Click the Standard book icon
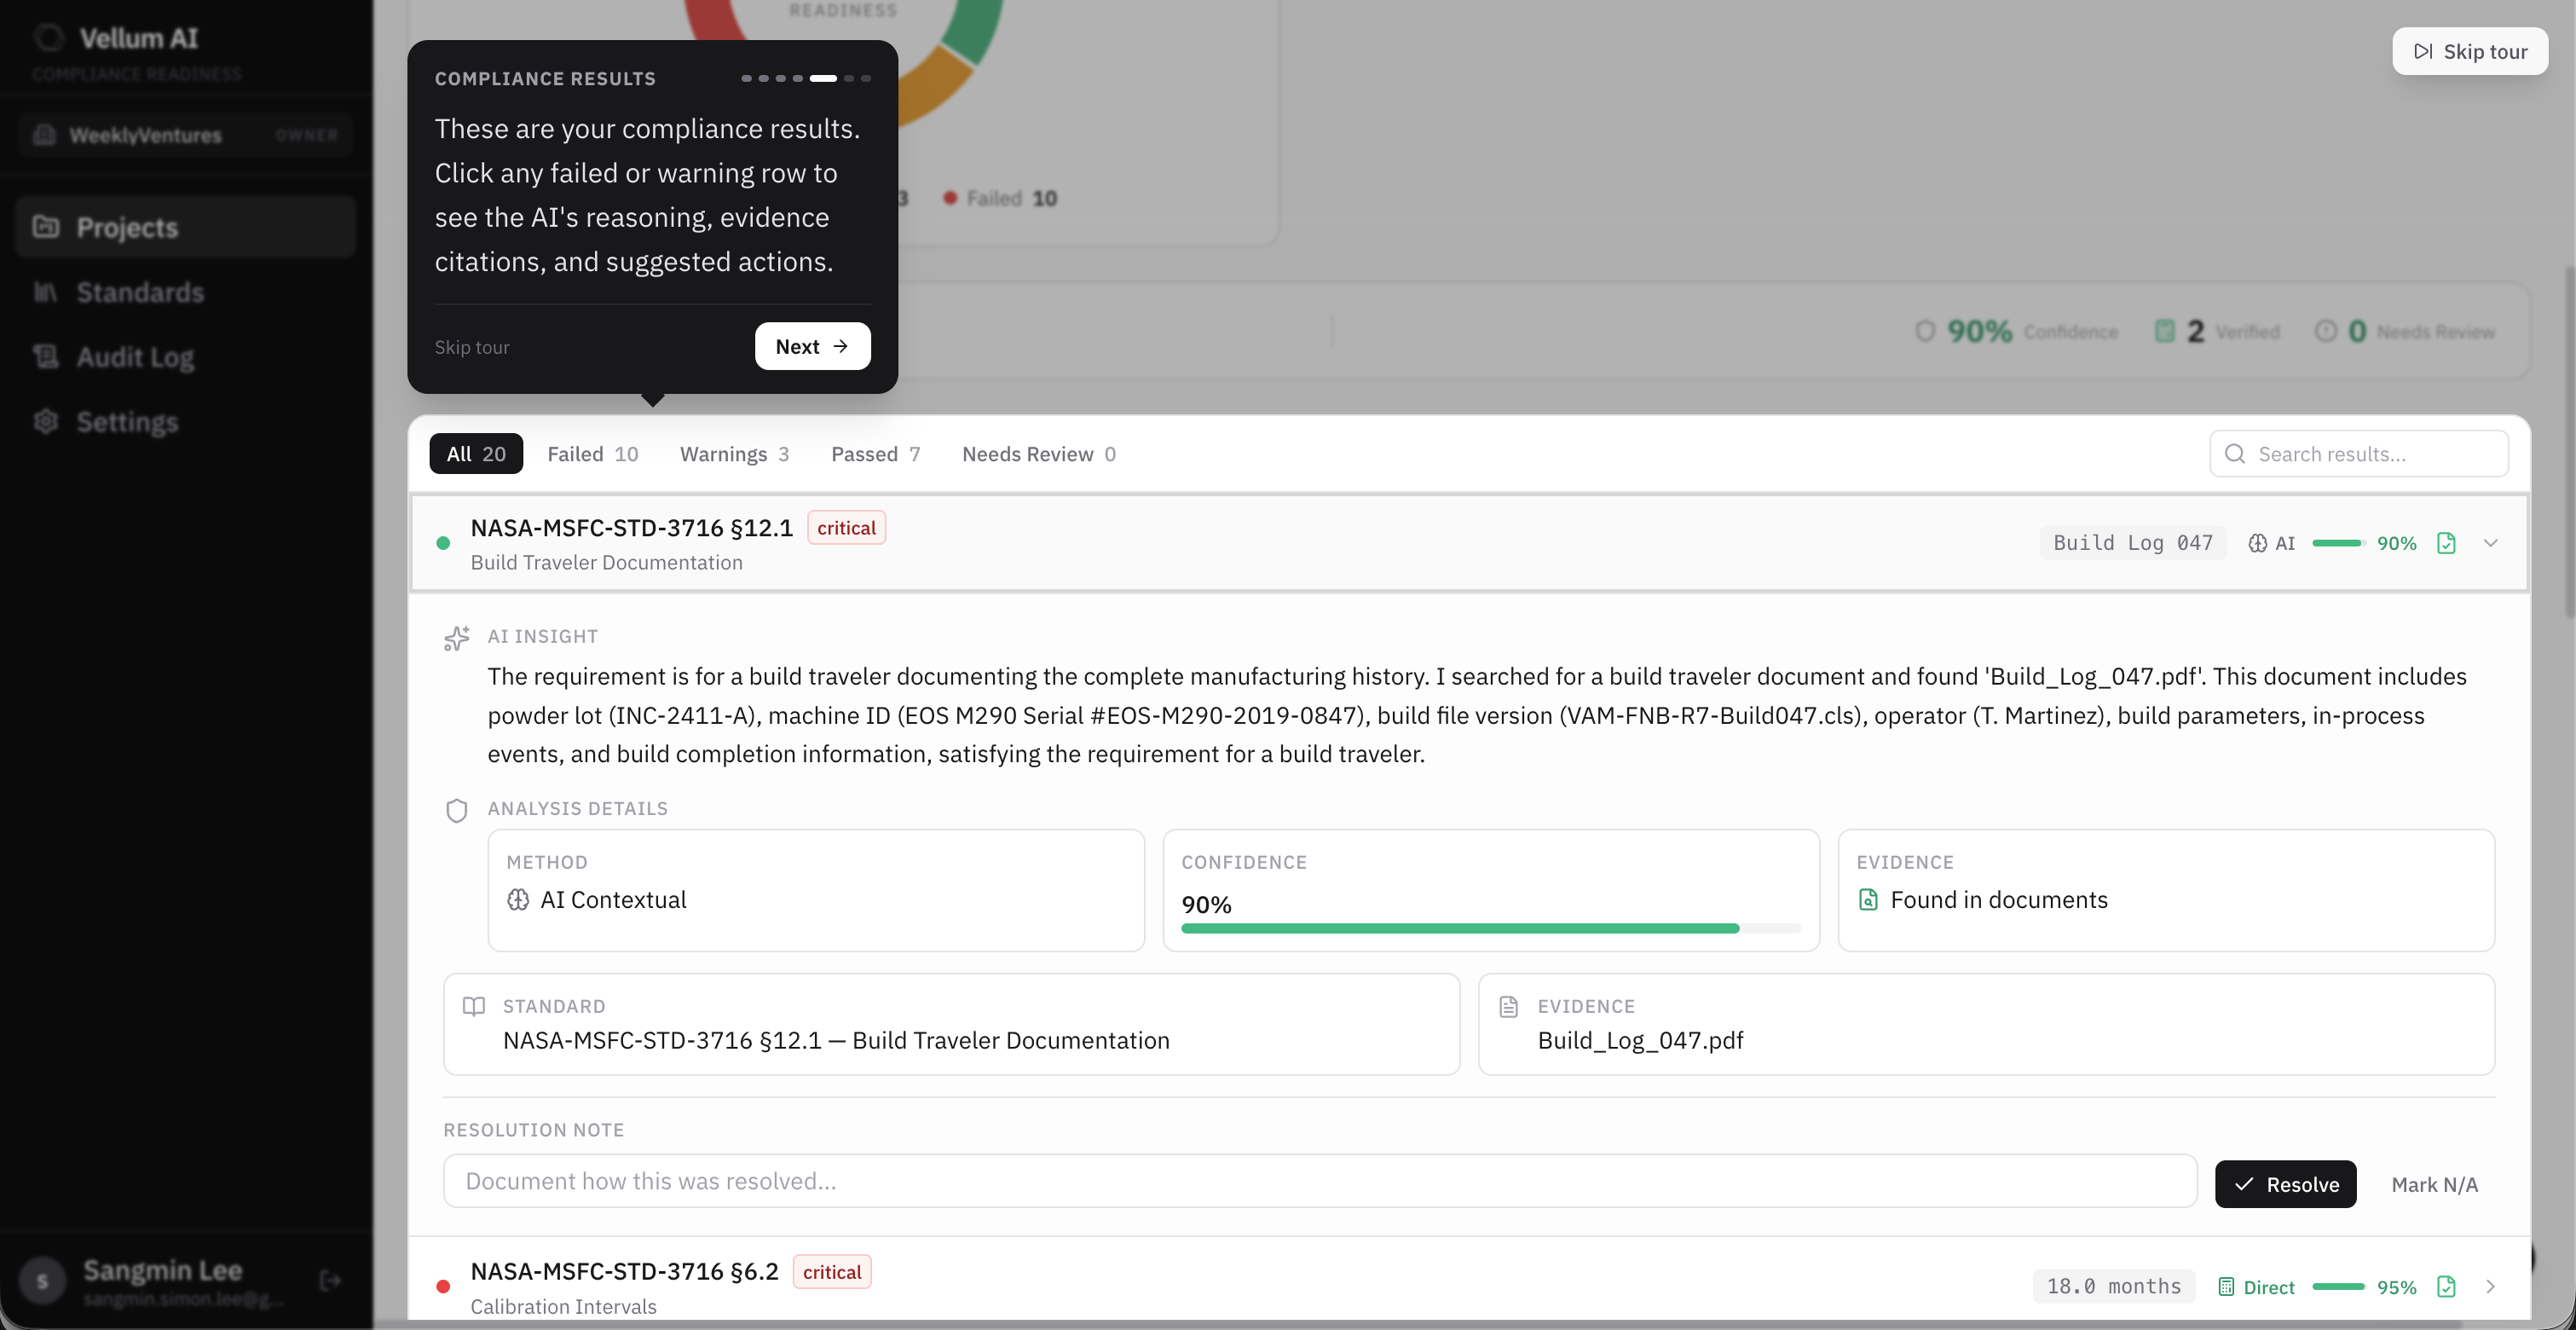The height and width of the screenshot is (1330, 2576). coord(474,1006)
